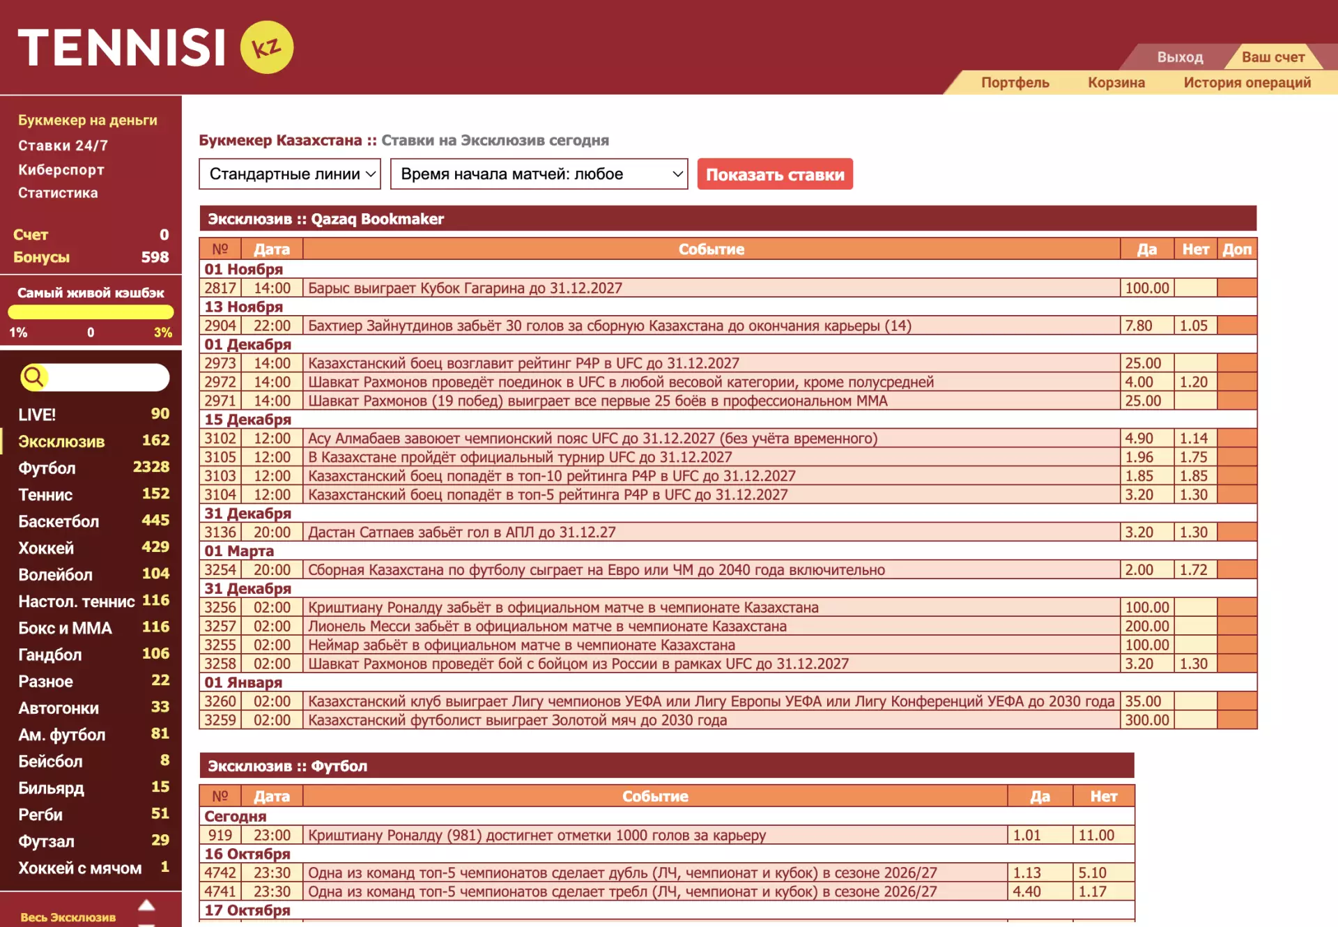Open Ставки 24/7 link
Viewport: 1338px width, 927px height.
click(x=63, y=145)
